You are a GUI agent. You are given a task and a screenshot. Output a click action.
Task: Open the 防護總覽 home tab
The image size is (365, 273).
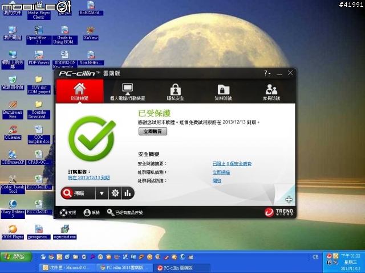80,91
